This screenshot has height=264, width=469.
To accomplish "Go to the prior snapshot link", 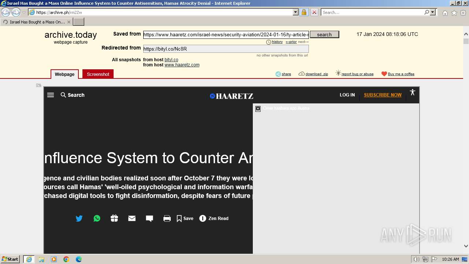I will pos(291,42).
